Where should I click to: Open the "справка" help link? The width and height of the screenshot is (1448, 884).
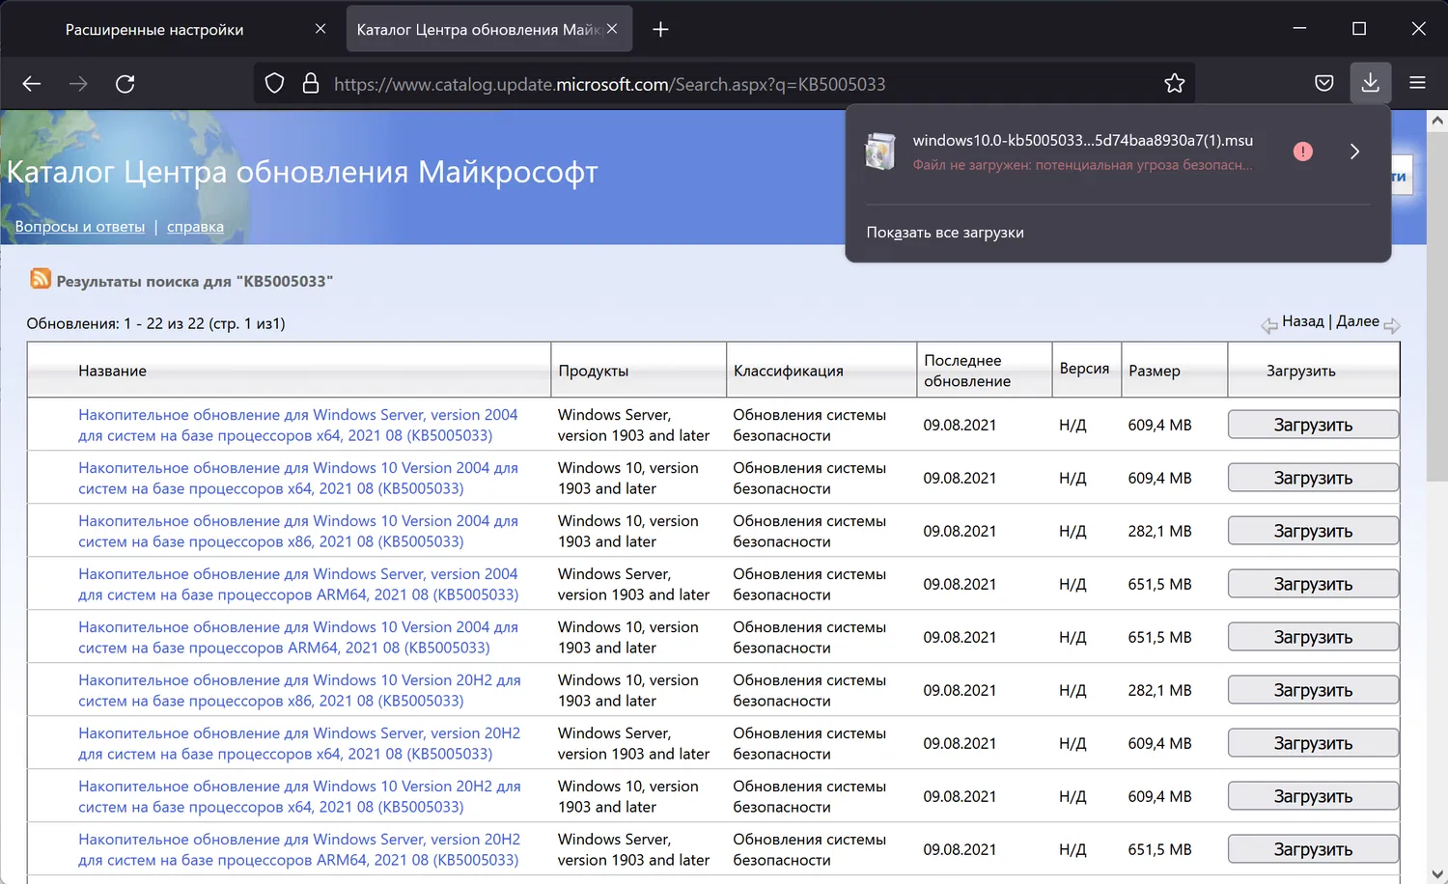click(x=195, y=227)
